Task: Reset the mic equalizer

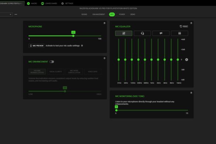Action: [x=184, y=26]
